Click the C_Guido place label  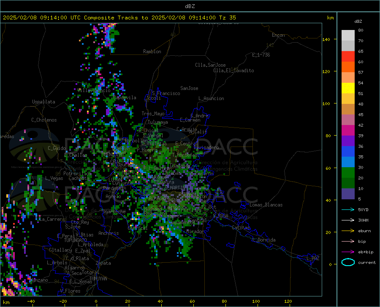57,148
